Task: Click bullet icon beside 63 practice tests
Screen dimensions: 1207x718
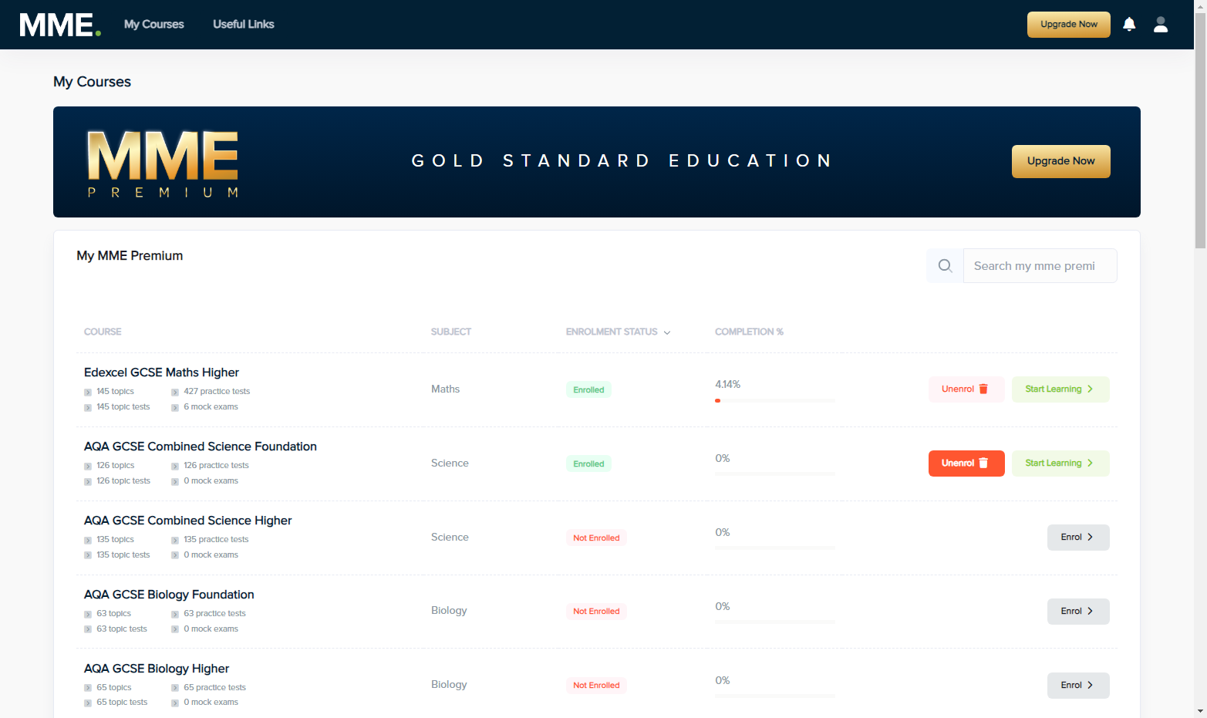Action: (175, 615)
